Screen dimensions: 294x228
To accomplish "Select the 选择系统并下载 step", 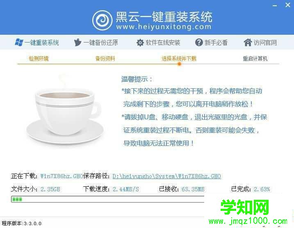I will click(x=179, y=58).
